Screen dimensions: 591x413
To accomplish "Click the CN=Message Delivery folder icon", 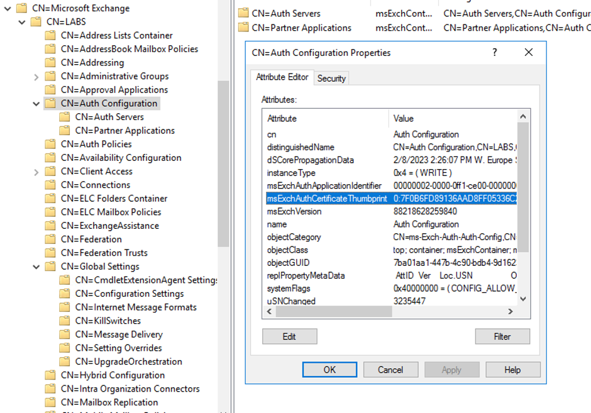I will (65, 334).
